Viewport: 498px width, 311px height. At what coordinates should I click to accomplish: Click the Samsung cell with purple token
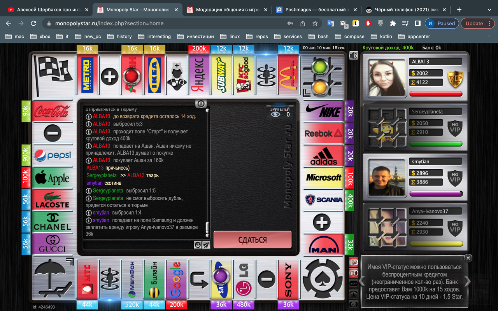(x=221, y=280)
